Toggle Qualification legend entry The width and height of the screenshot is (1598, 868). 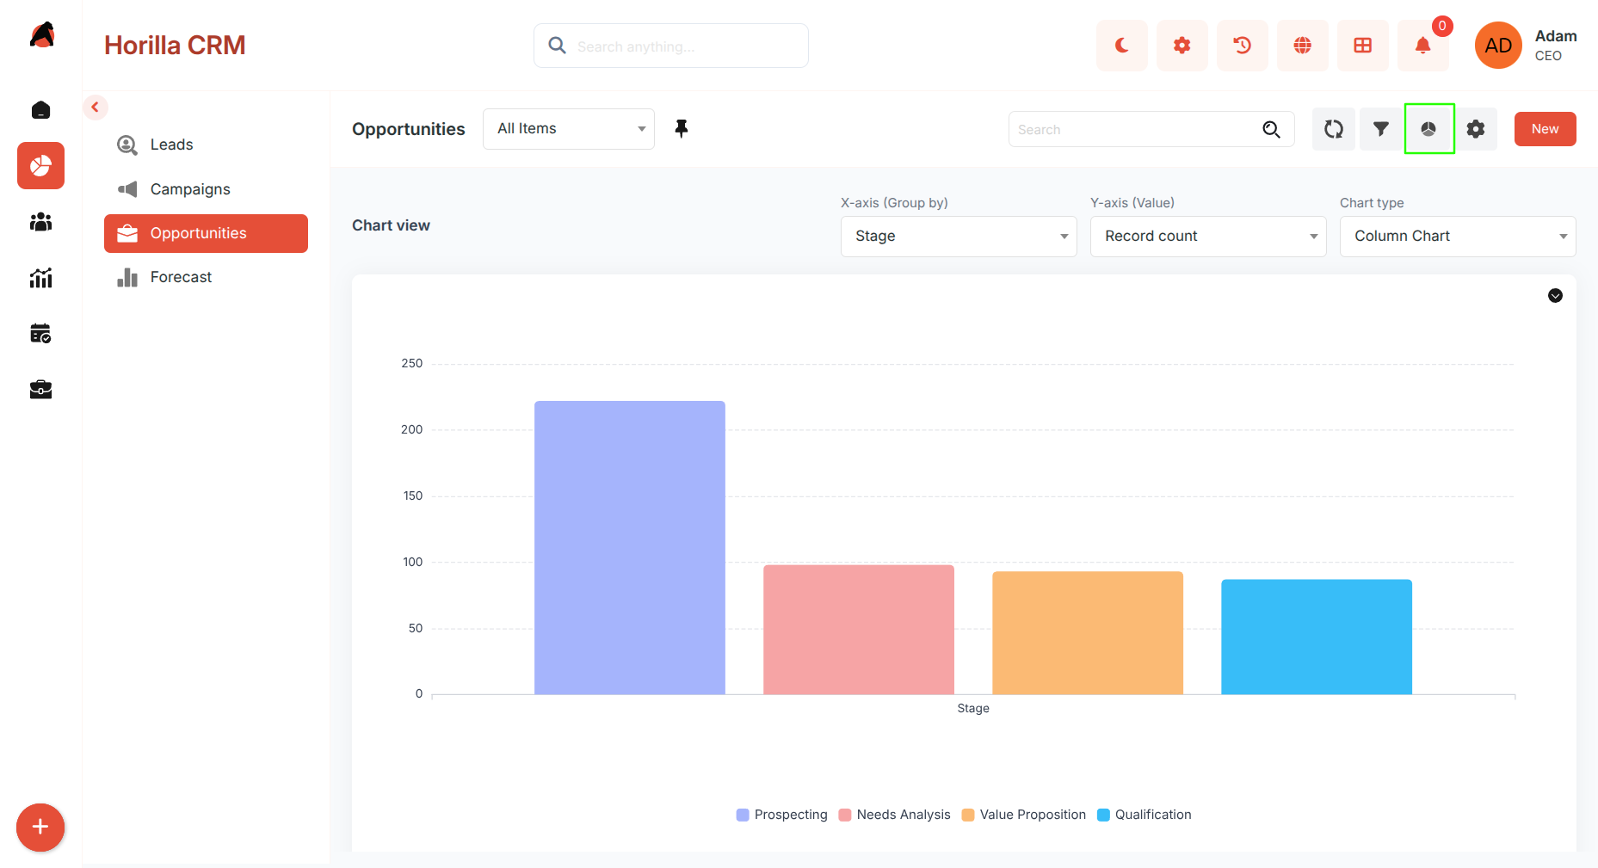click(1145, 815)
